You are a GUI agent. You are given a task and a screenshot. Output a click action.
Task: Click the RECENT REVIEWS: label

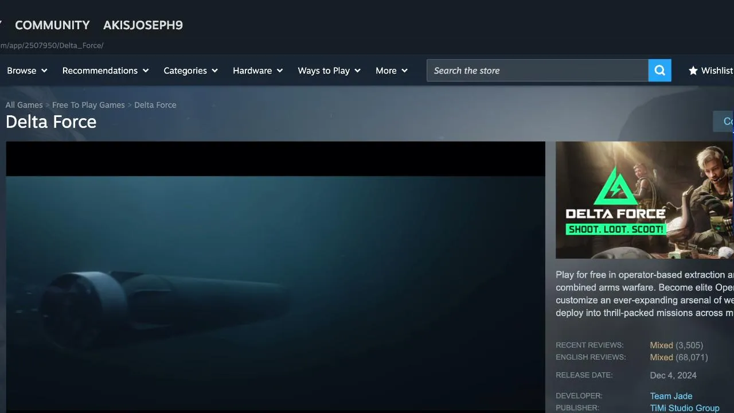click(x=589, y=345)
